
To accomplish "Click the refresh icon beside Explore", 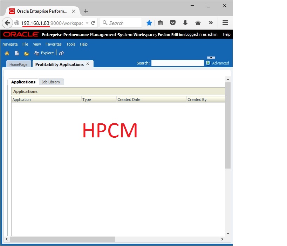I will coord(61,53).
